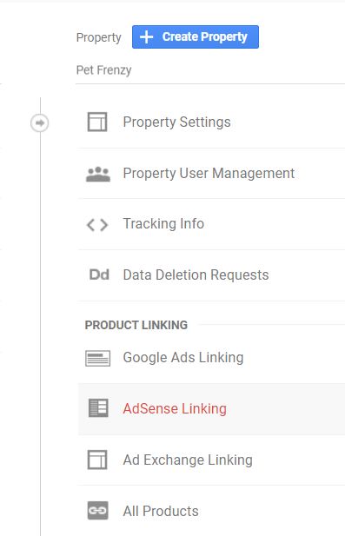The height and width of the screenshot is (536, 345).
Task: Click the circular arrow column button
Action: [40, 122]
